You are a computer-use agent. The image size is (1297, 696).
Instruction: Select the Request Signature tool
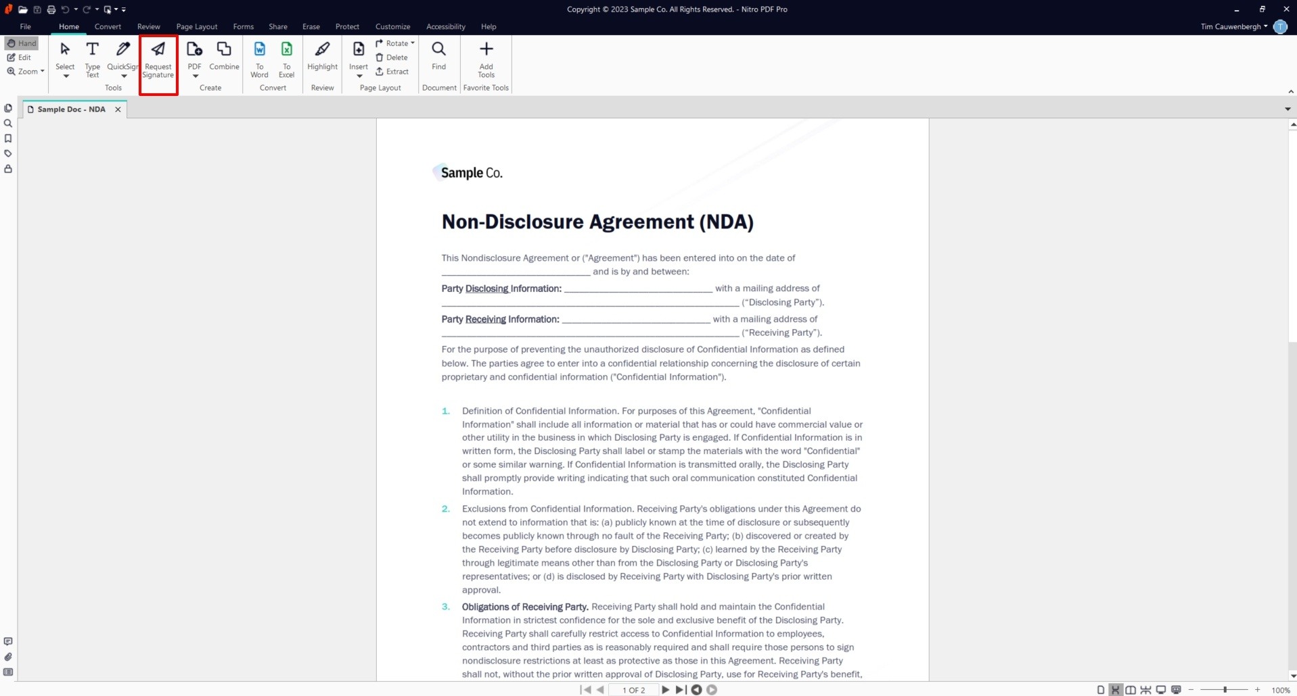click(x=158, y=59)
